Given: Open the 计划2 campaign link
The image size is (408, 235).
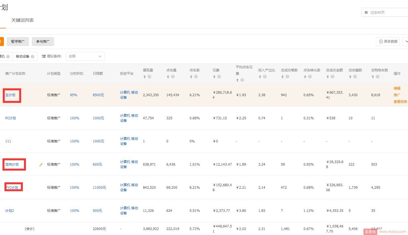Looking at the screenshot, I should (x=9, y=211).
